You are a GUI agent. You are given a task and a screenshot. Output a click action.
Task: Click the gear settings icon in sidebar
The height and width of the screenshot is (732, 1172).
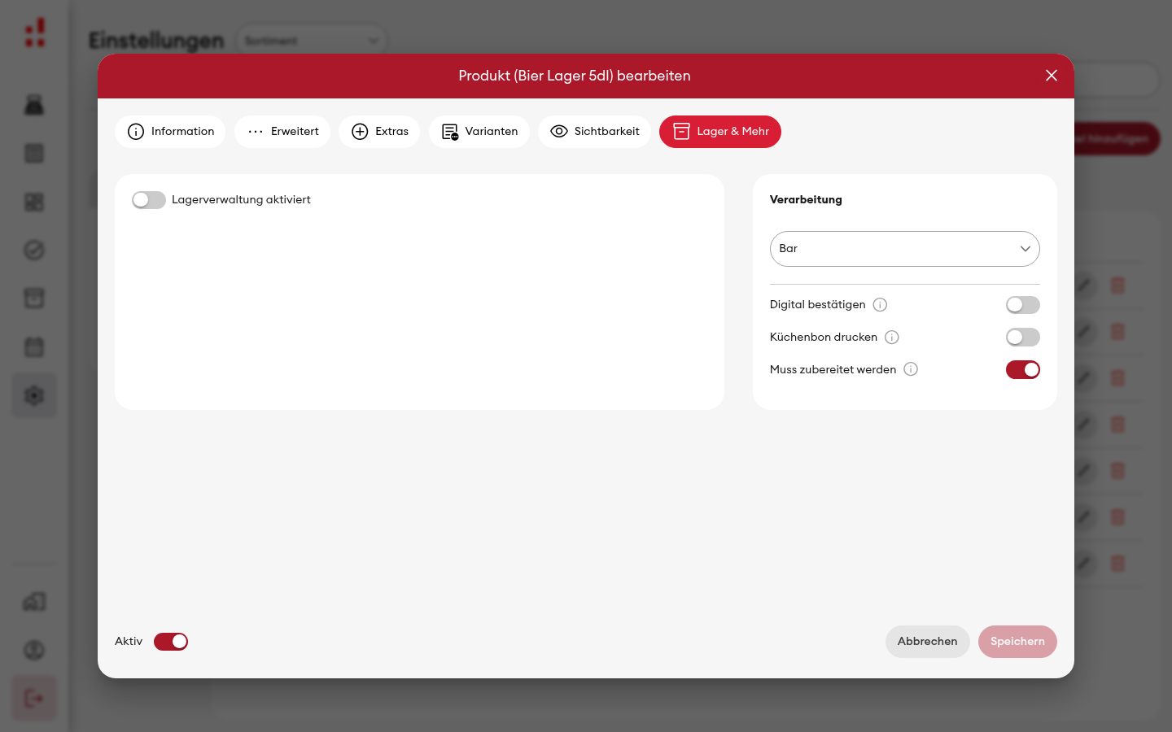[34, 396]
